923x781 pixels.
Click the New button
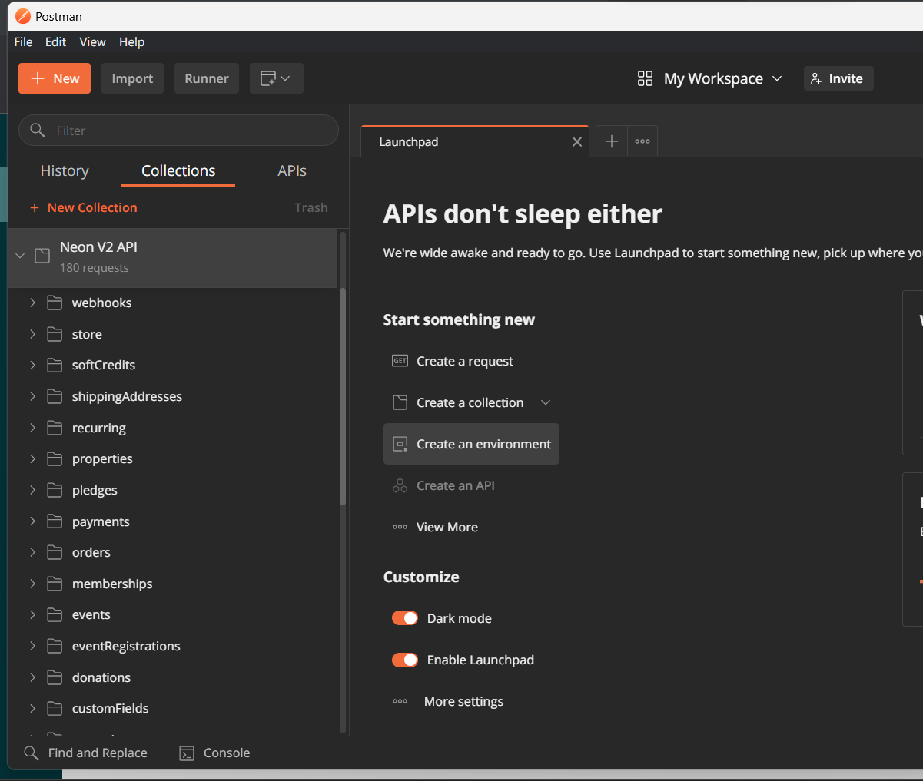pos(55,78)
